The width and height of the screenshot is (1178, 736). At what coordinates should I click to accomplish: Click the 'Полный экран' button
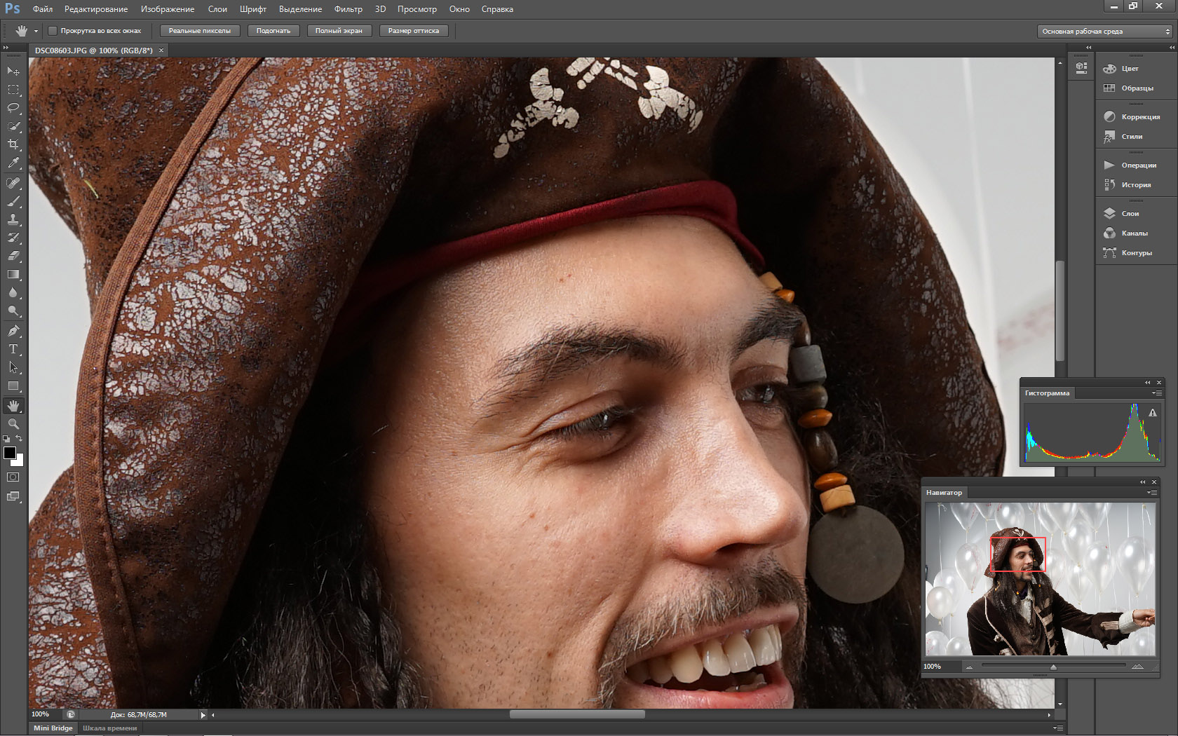click(x=339, y=31)
